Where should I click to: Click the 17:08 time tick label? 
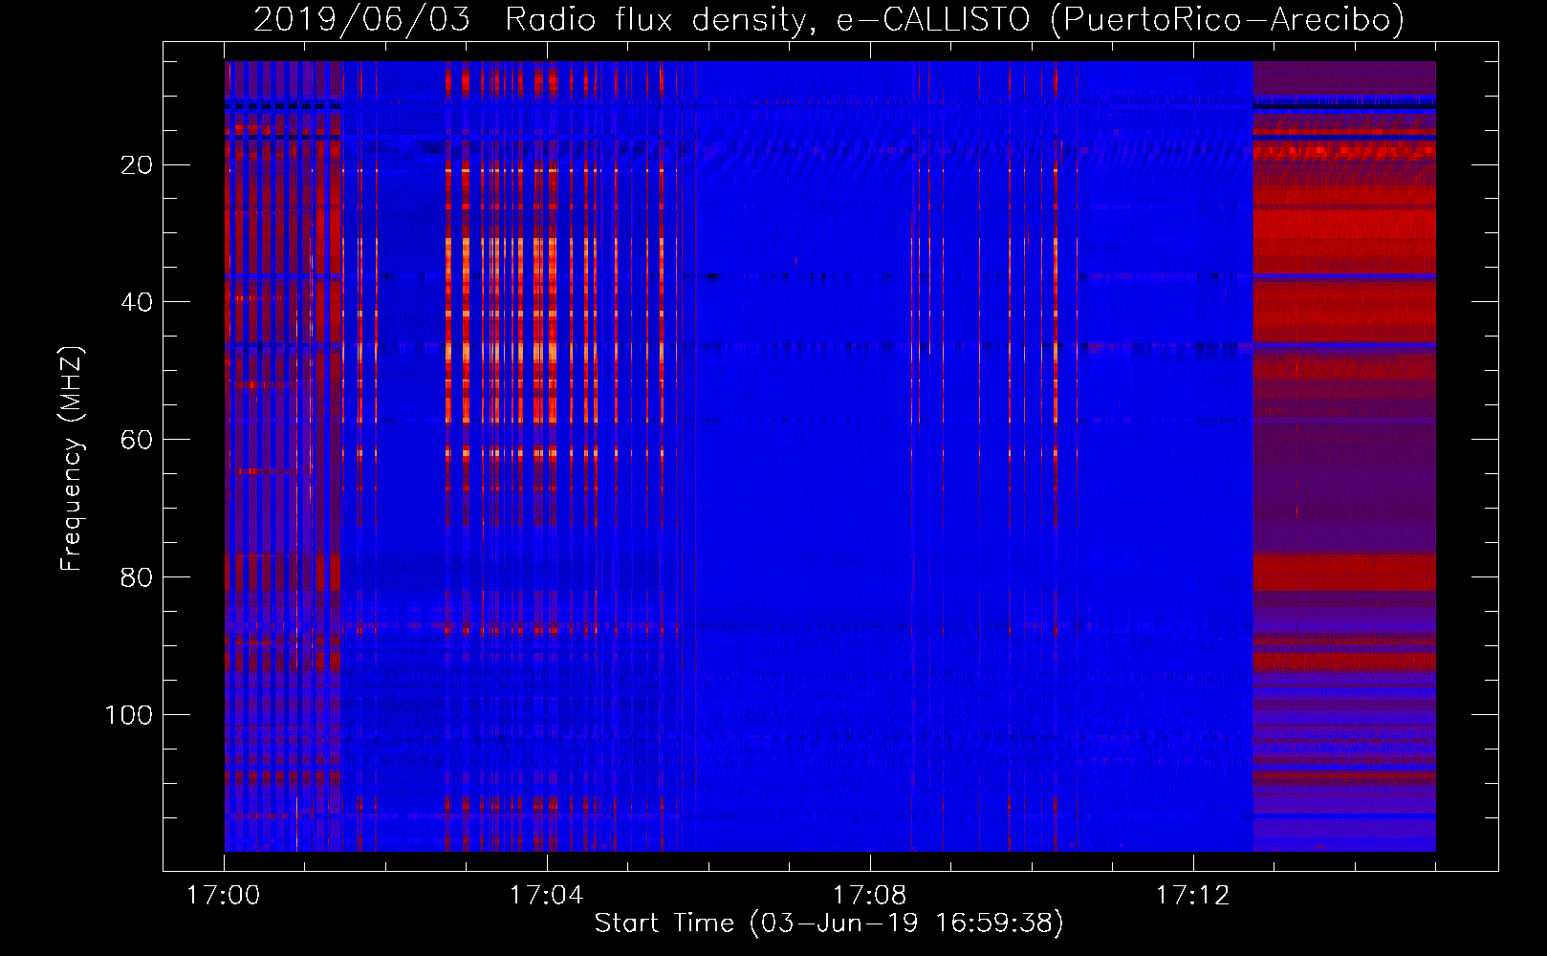tap(870, 896)
